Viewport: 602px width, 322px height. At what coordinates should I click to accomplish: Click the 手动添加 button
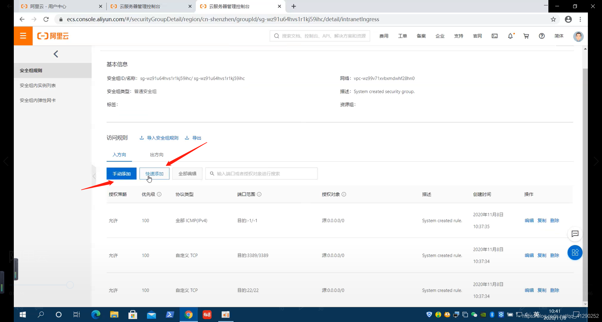[121, 174]
